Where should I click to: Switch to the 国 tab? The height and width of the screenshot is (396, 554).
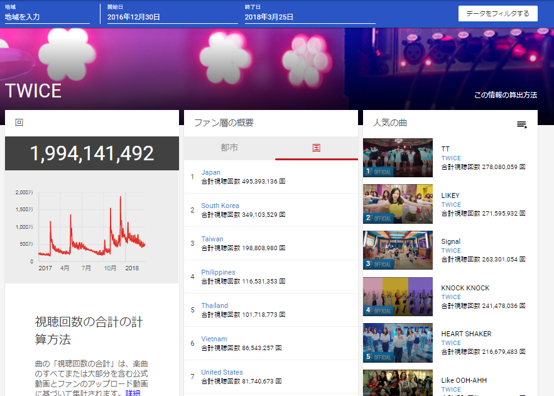pos(316,148)
